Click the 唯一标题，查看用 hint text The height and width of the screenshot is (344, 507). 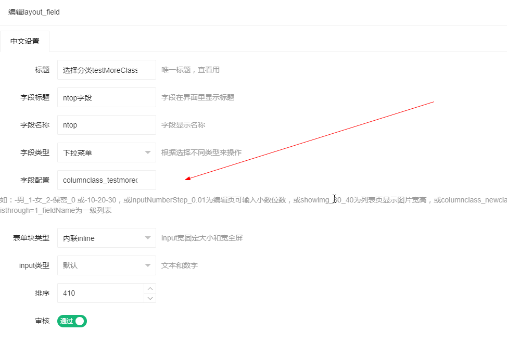(x=190, y=70)
